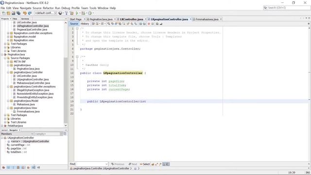
Task: Toggle Show Non-Public Members in Navigator
Action: [18, 167]
